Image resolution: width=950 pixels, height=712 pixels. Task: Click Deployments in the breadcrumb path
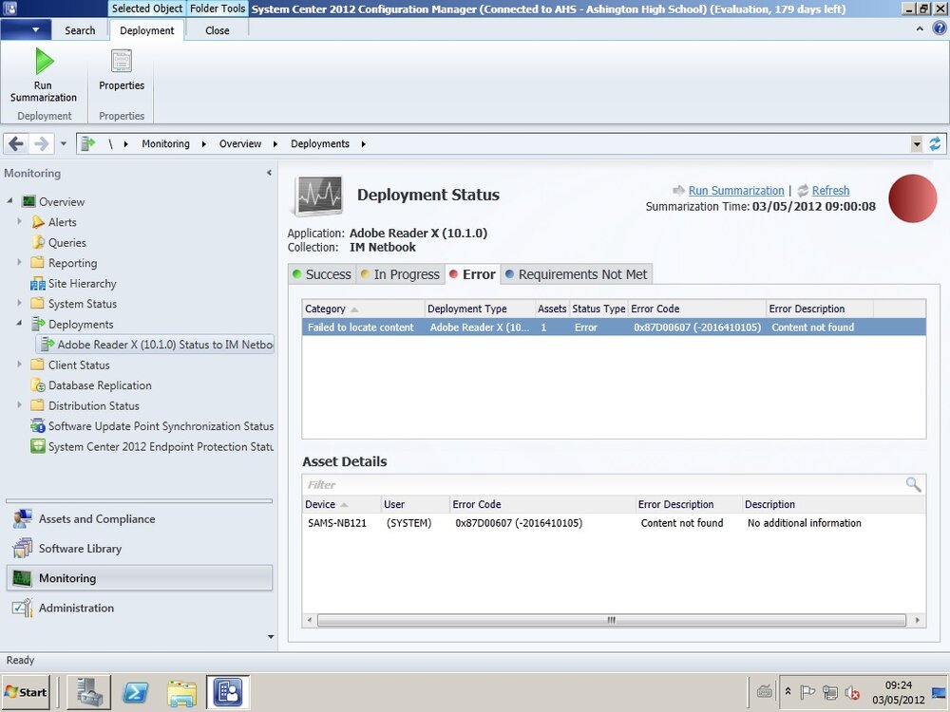pyautogui.click(x=320, y=143)
